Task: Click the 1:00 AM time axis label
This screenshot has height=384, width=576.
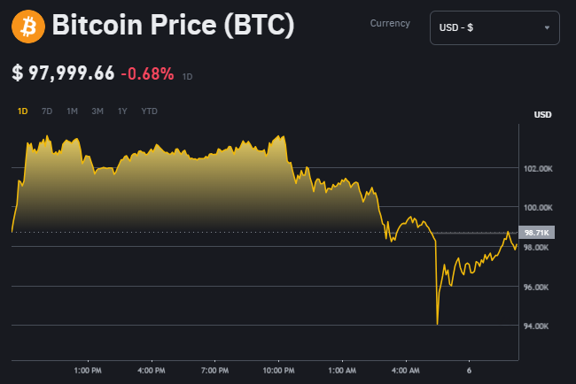Action: pyautogui.click(x=342, y=368)
